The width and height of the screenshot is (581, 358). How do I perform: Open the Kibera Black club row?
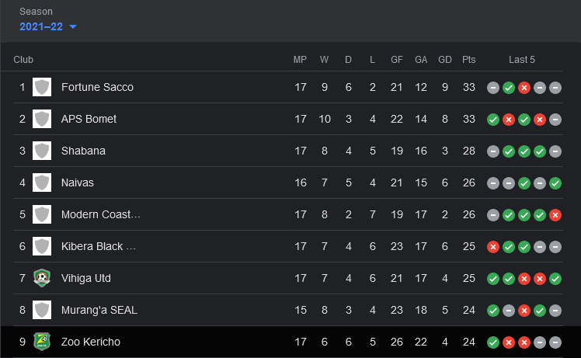[x=288, y=246]
